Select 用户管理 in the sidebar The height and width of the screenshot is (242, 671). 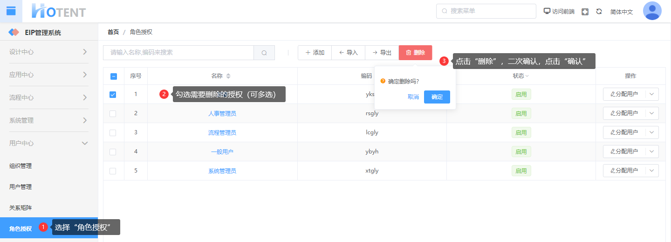point(21,187)
